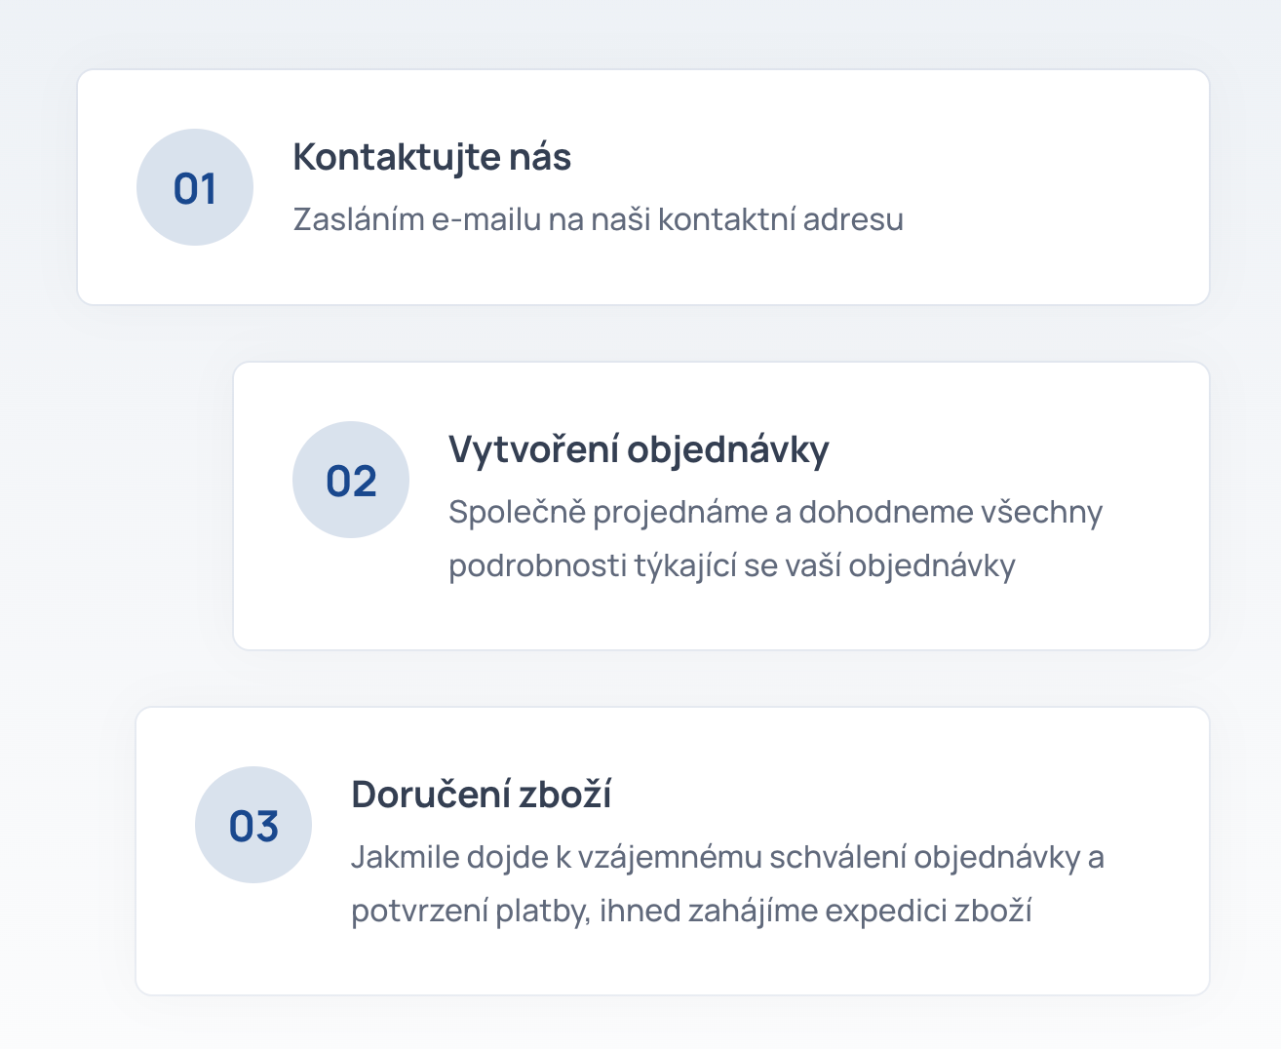Select the "Kontaktujte nás" heading
This screenshot has height=1049, width=1281.
click(432, 157)
